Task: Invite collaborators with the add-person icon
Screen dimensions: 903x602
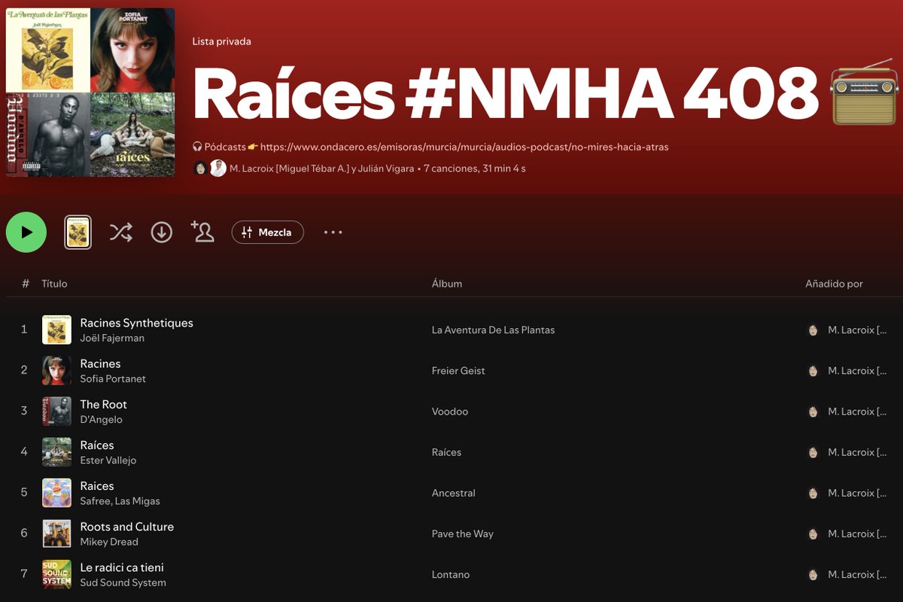Action: pyautogui.click(x=202, y=232)
